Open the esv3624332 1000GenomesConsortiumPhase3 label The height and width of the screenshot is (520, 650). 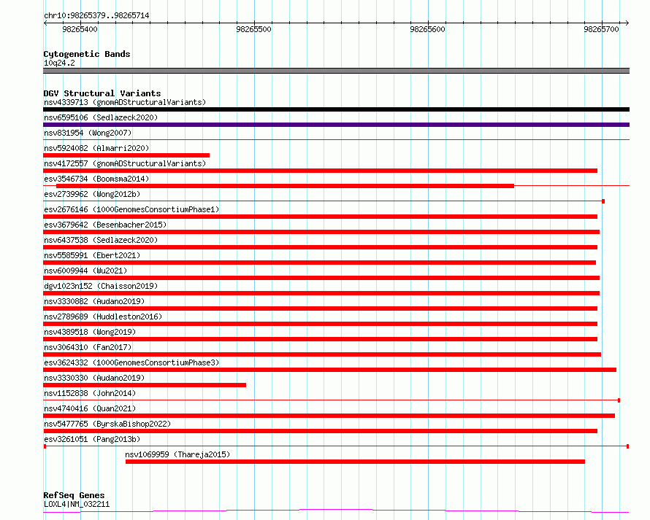point(131,362)
